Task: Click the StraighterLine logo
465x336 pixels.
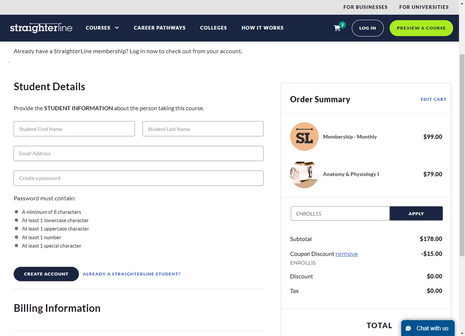Action: tap(41, 28)
